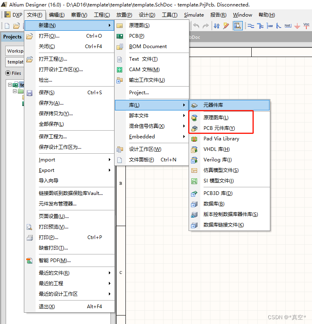Image resolution: width=312 pixels, height=324 pixels.
Task: Expand the Embedded submenu arrow
Action: point(184,137)
